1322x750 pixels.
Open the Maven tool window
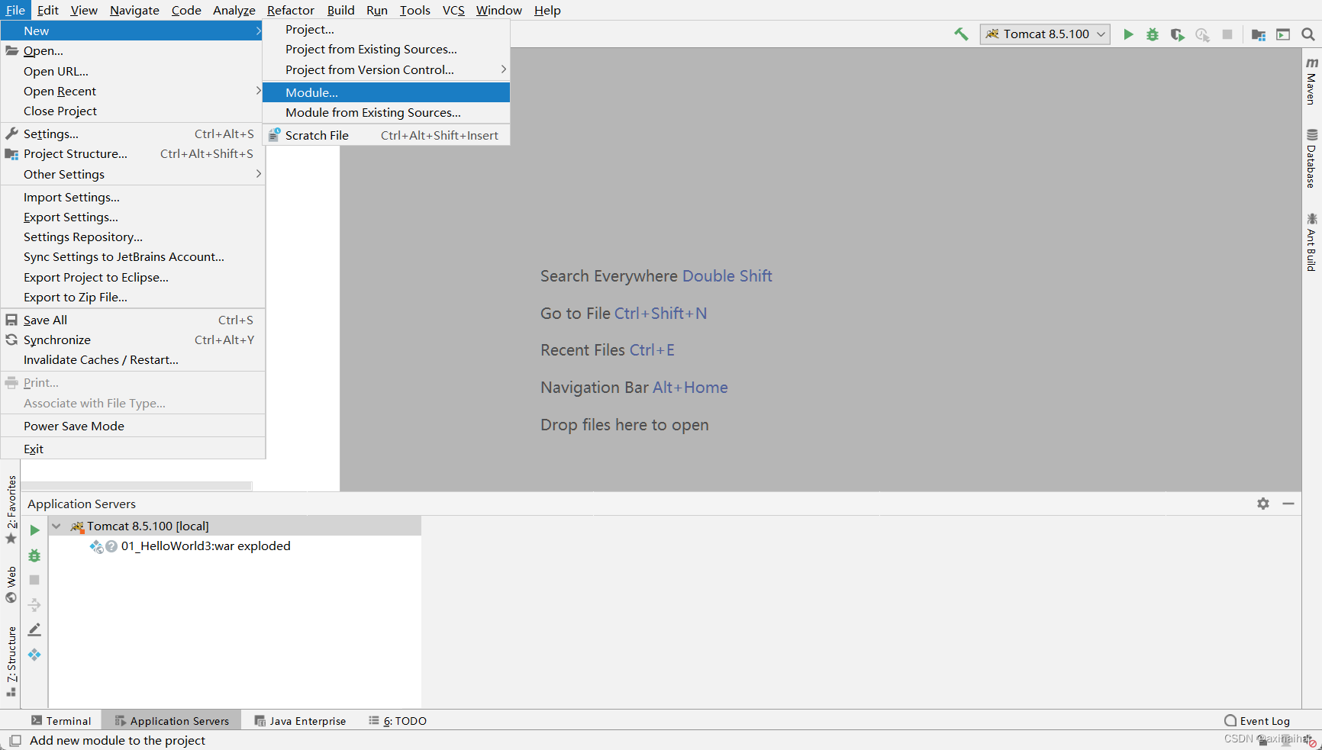[x=1311, y=81]
